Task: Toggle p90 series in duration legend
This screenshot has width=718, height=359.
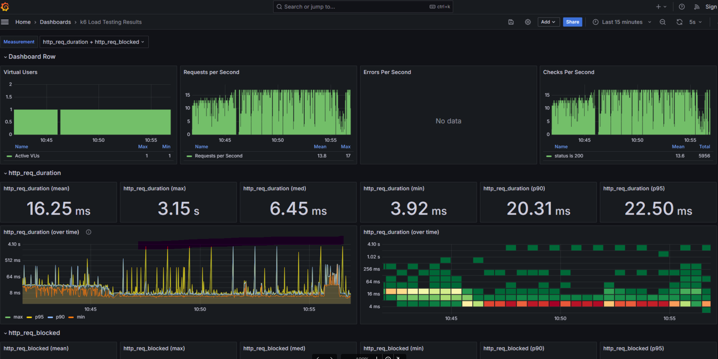Action: tap(60, 317)
